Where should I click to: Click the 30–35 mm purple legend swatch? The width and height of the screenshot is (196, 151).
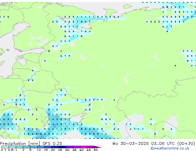click(x=70, y=147)
